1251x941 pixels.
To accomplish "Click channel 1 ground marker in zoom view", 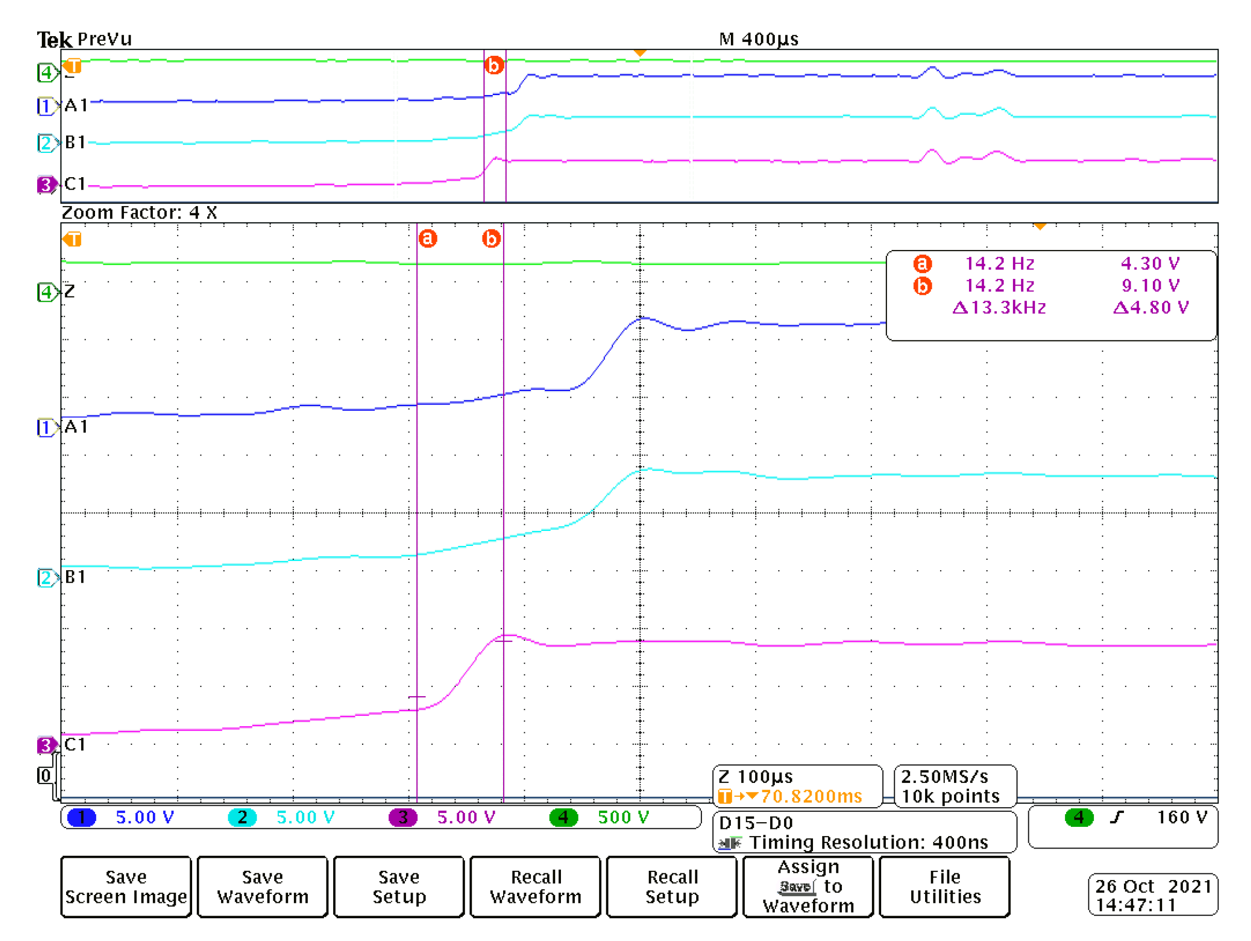I will coord(46,427).
